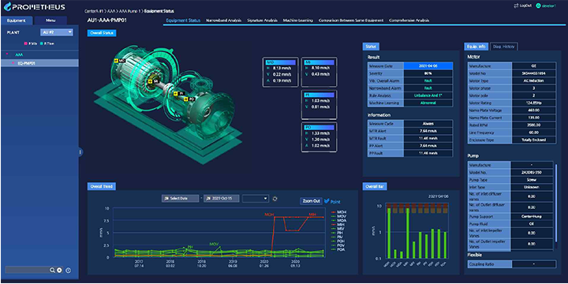The width and height of the screenshot is (568, 284).
Task: Click the MI sensor readout card
Action: coord(319,72)
